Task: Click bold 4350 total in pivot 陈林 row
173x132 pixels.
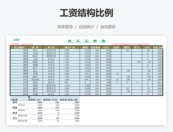Action: coord(77,108)
